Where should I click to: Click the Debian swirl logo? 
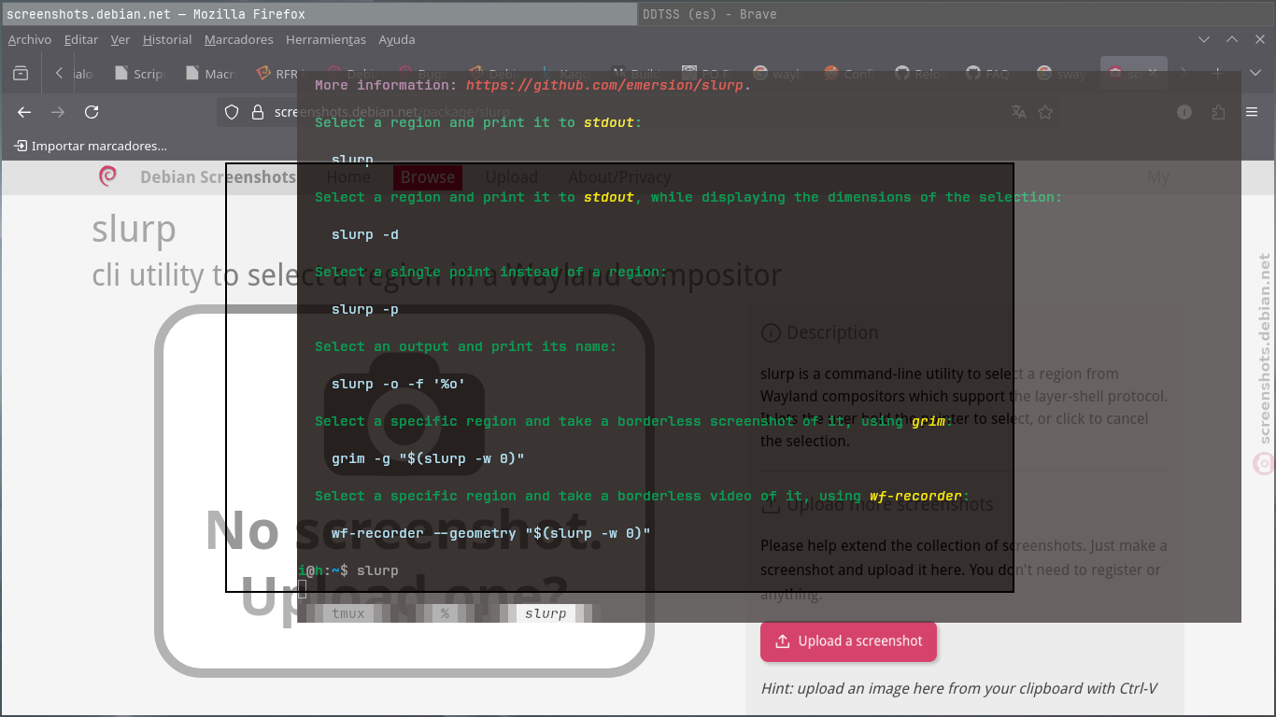click(107, 176)
